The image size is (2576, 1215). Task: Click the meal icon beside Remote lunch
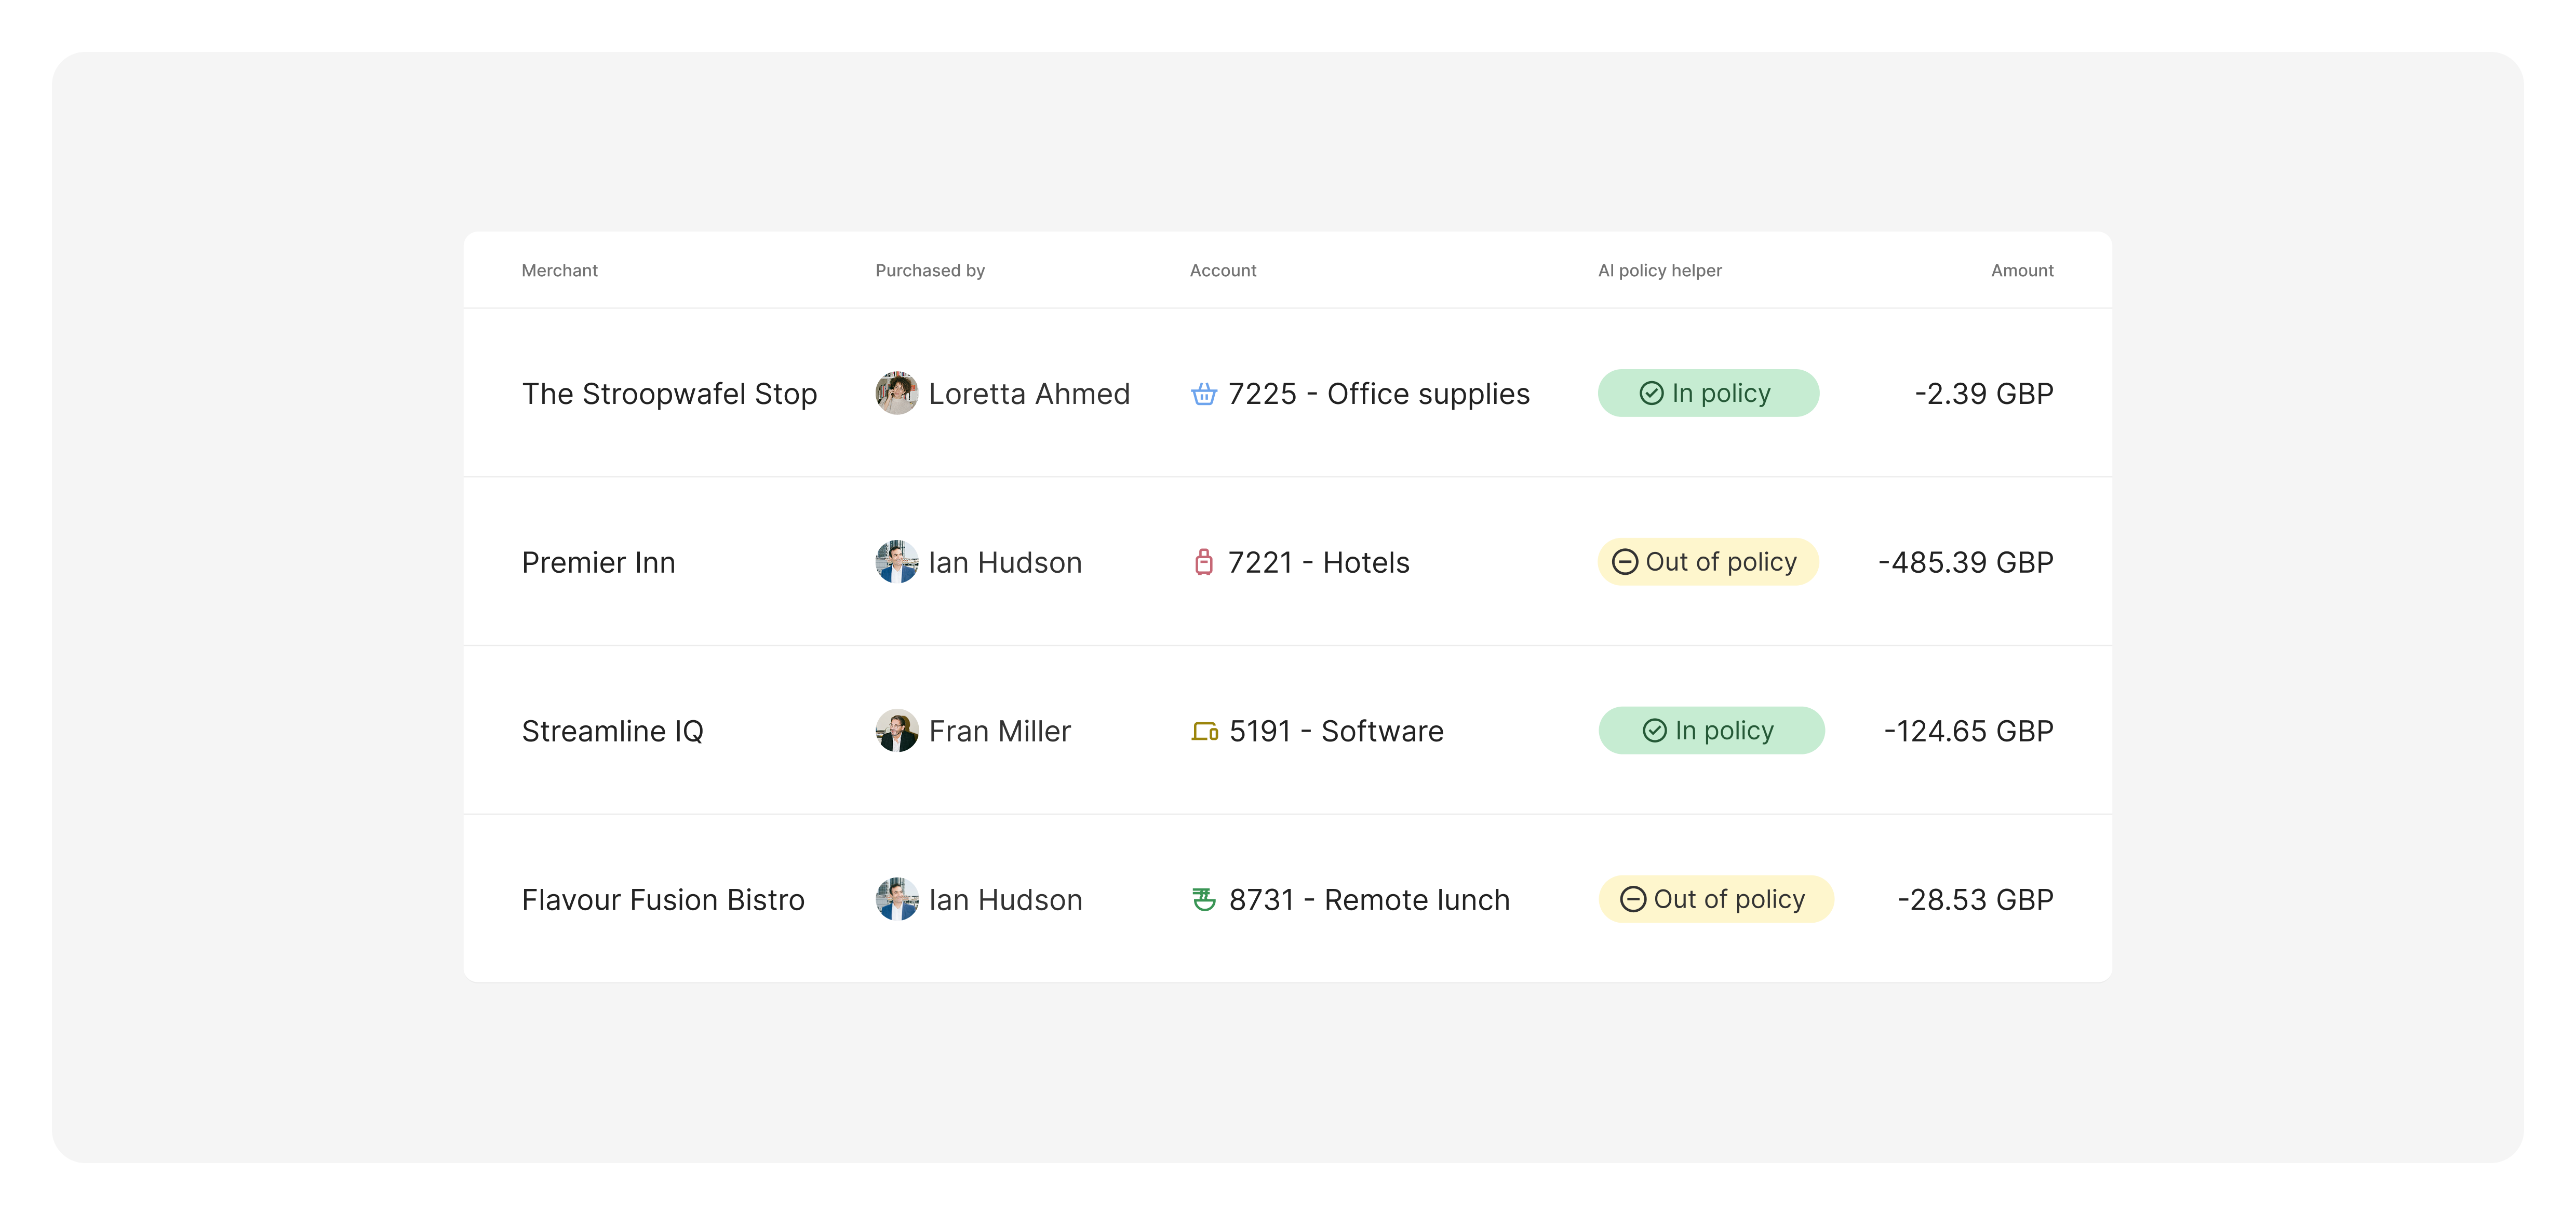(1203, 899)
